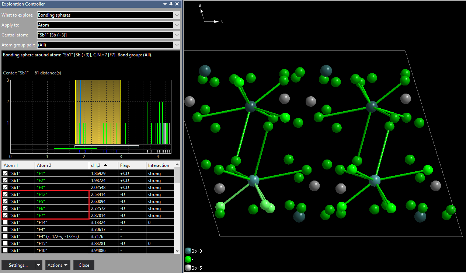The width and height of the screenshot is (466, 273).
Task: Open the 'Central atom' dropdown
Action: [x=177, y=35]
